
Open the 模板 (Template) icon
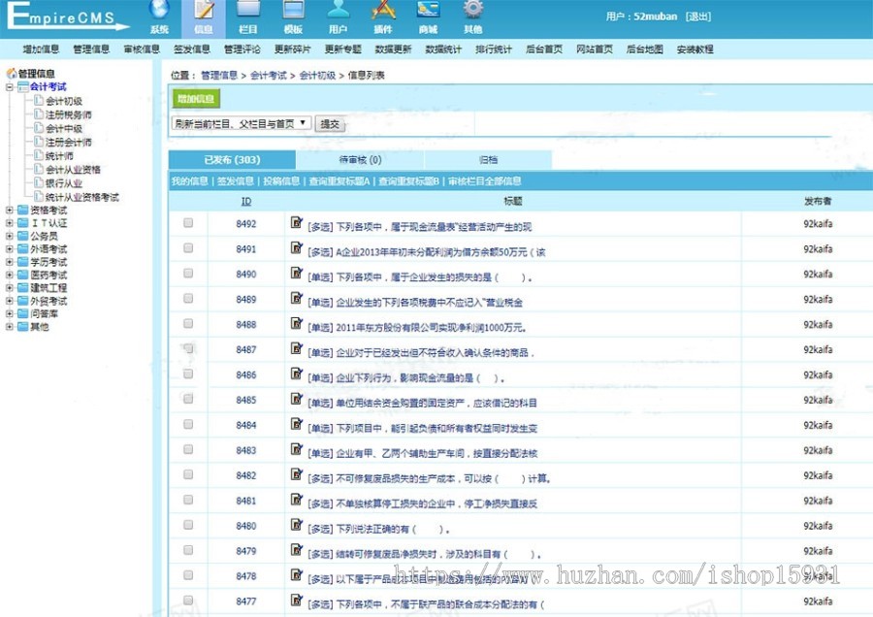pyautogui.click(x=293, y=12)
